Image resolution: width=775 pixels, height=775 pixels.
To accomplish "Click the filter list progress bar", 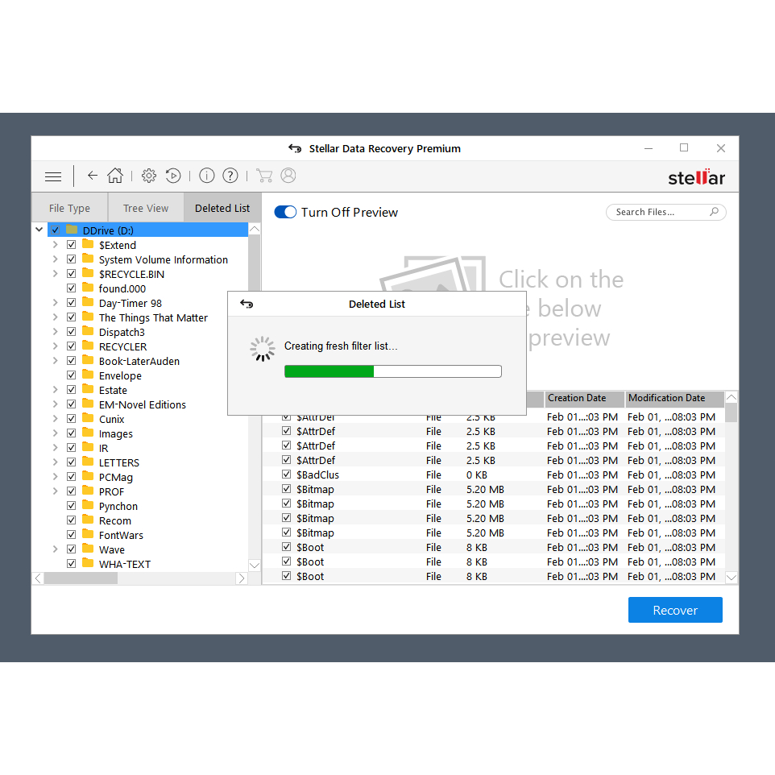I will click(392, 371).
